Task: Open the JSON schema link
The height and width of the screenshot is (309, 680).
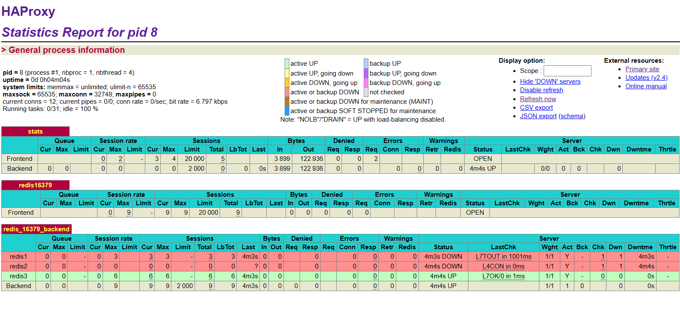Action: coord(572,116)
